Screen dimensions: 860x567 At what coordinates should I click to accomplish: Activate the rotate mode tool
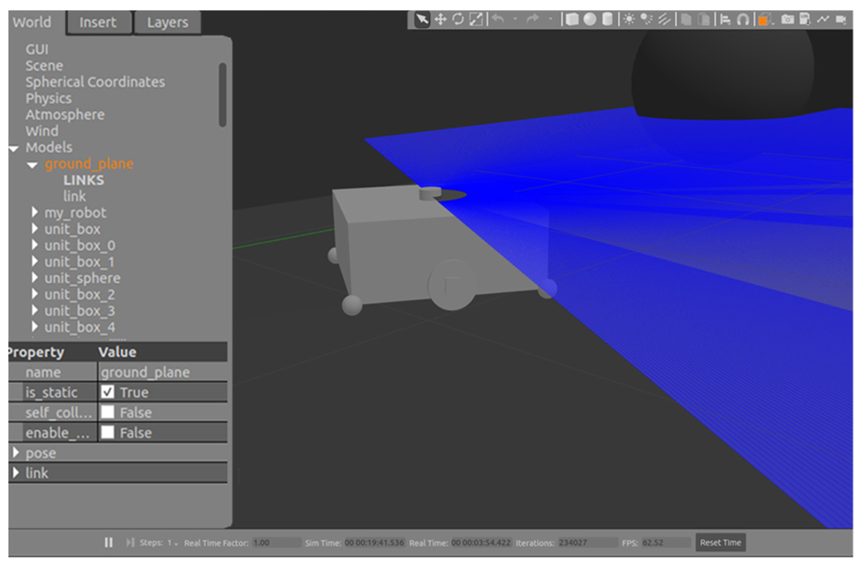[x=458, y=19]
